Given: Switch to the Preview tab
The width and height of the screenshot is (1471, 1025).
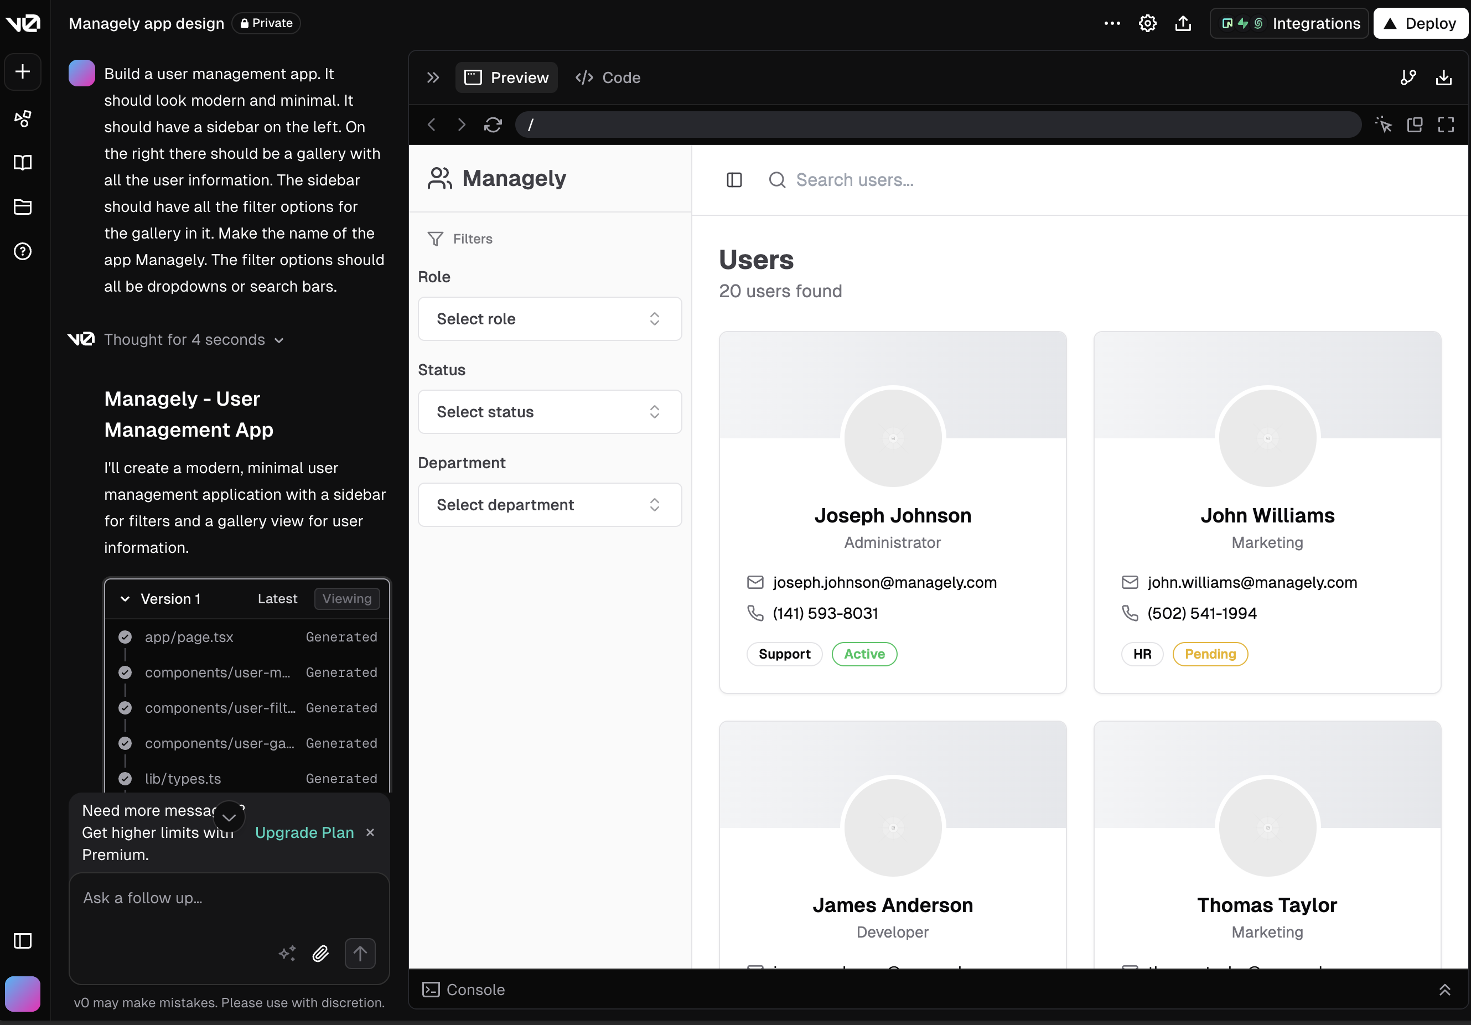Looking at the screenshot, I should 506,77.
